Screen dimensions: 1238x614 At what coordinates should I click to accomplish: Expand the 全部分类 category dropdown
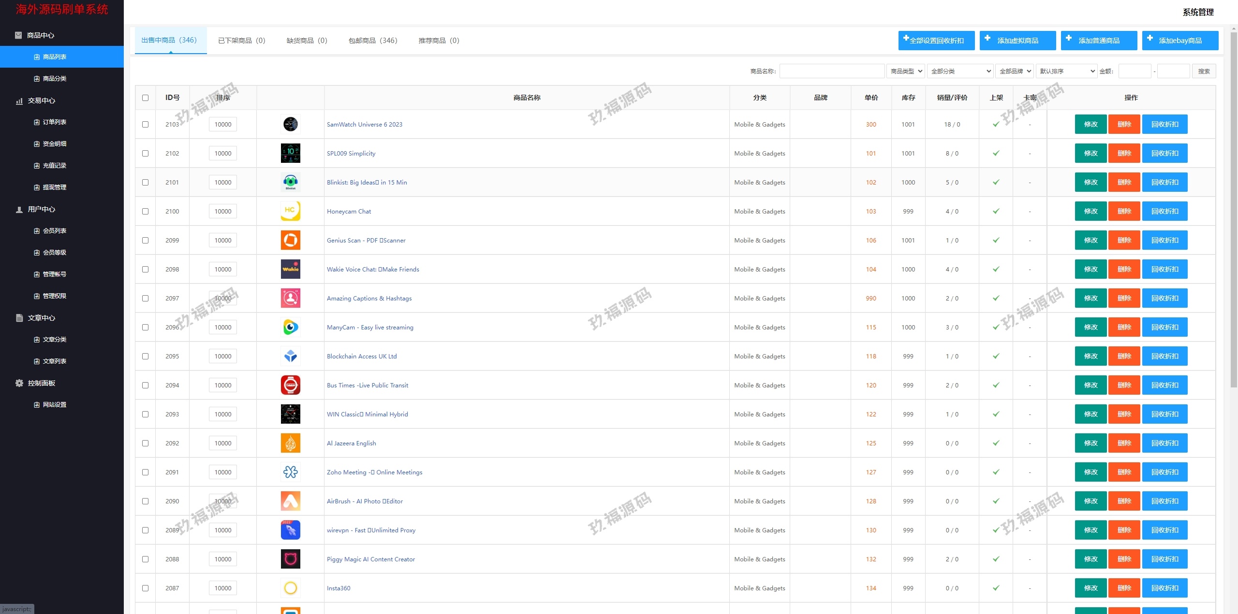point(959,71)
